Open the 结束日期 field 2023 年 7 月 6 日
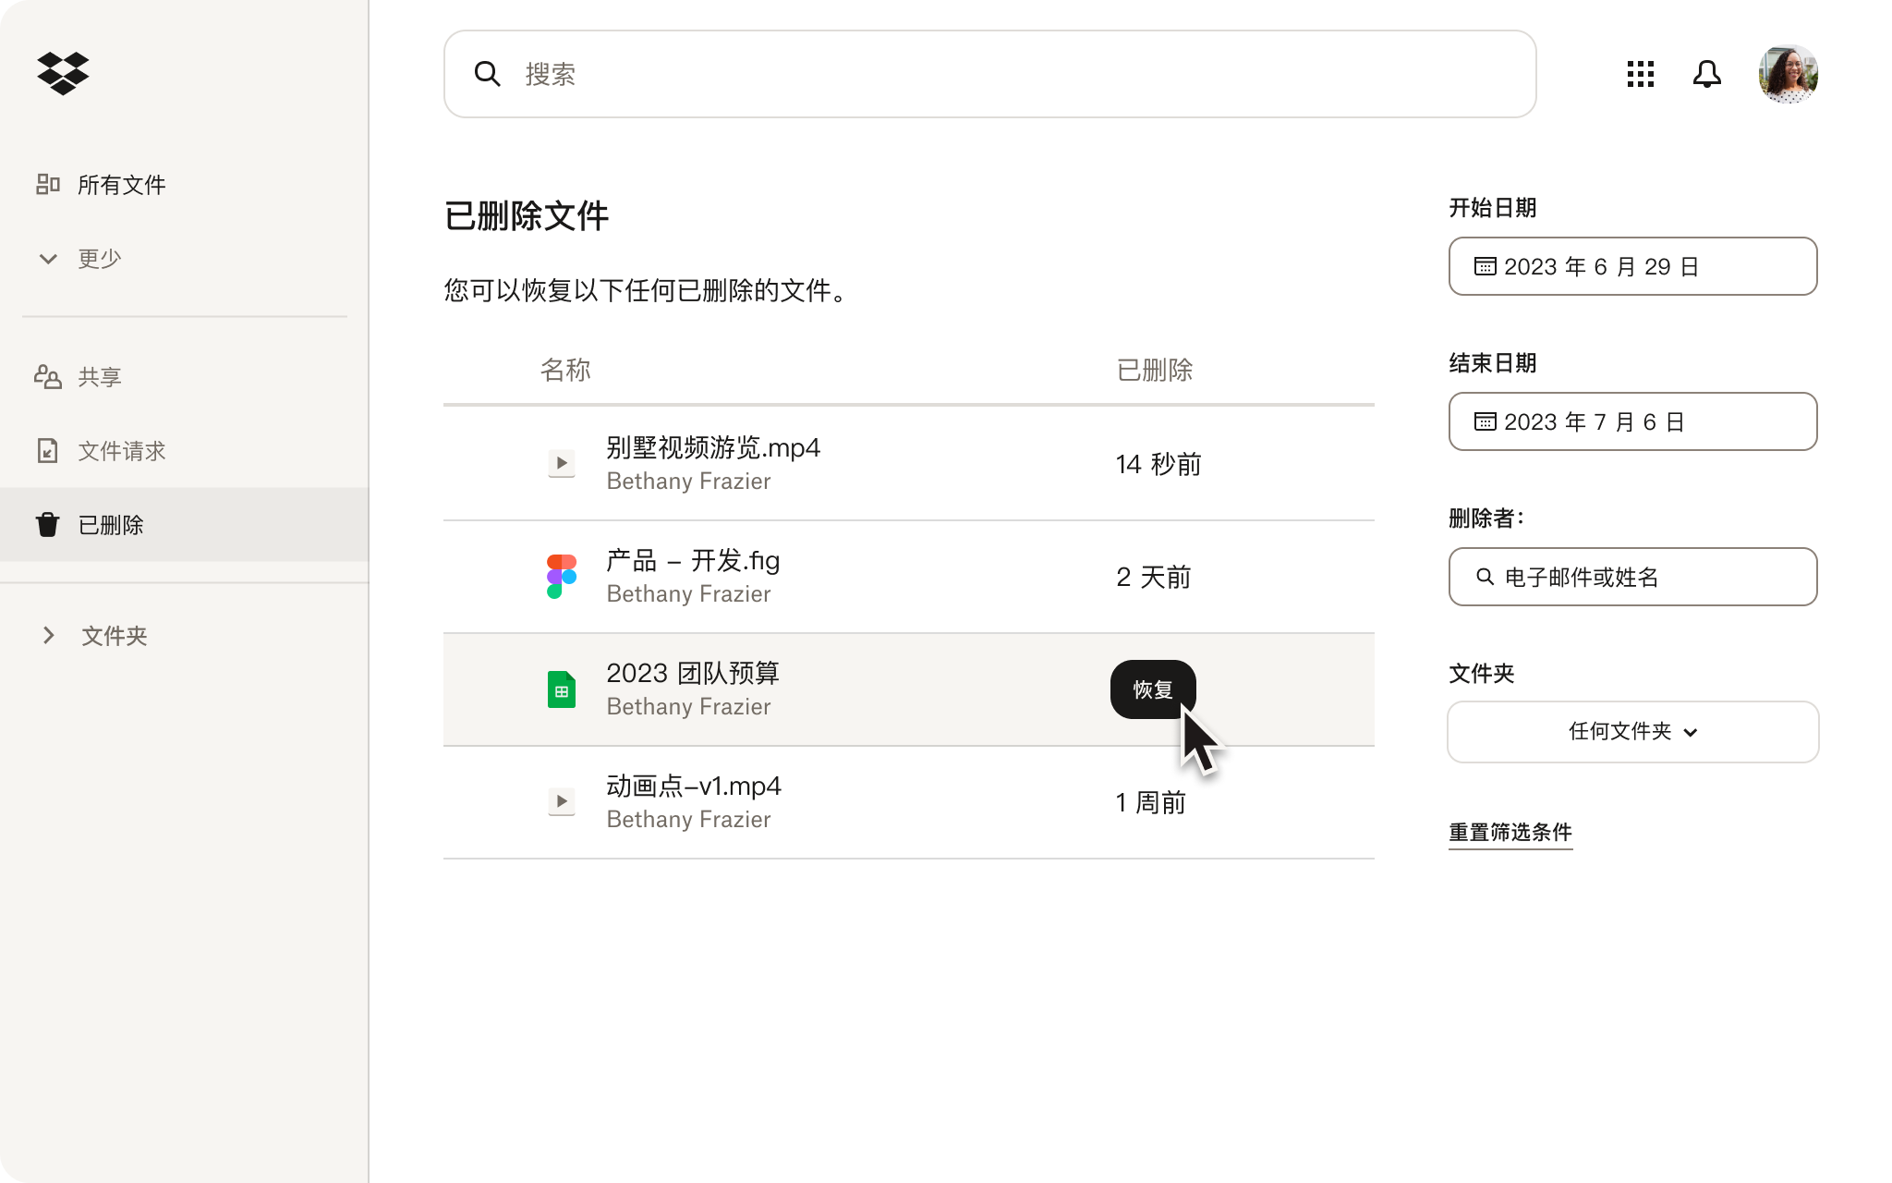 (x=1632, y=421)
